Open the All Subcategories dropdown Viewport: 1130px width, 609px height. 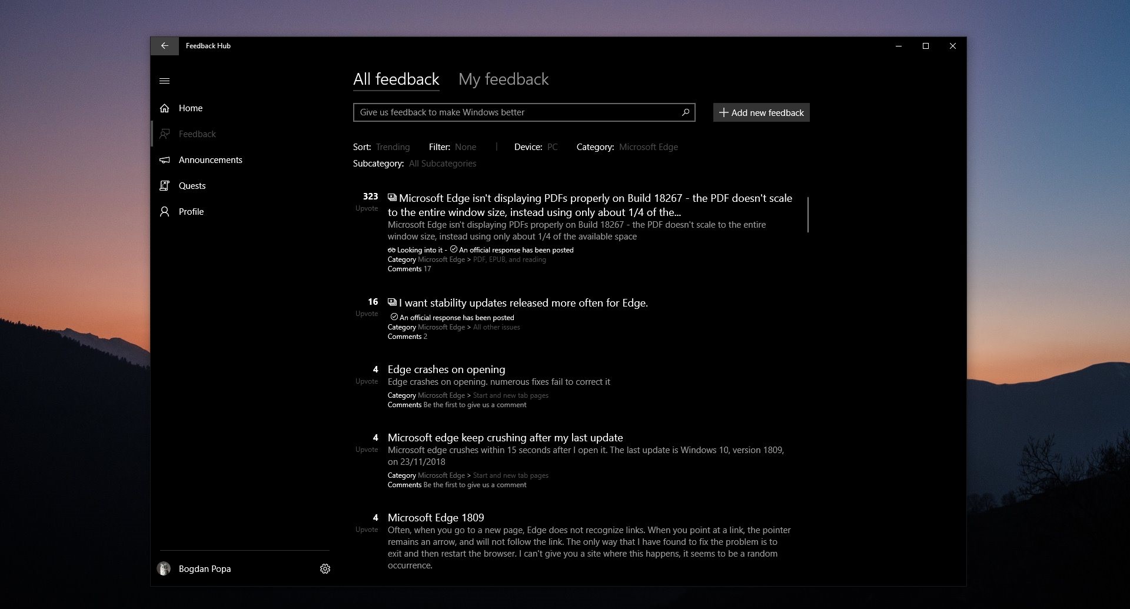tap(443, 164)
